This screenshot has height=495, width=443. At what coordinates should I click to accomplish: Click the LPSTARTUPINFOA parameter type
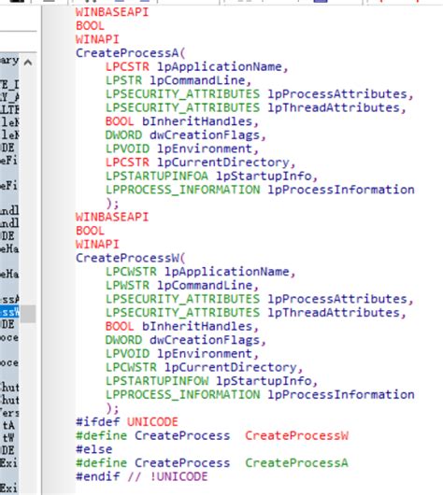[157, 176]
